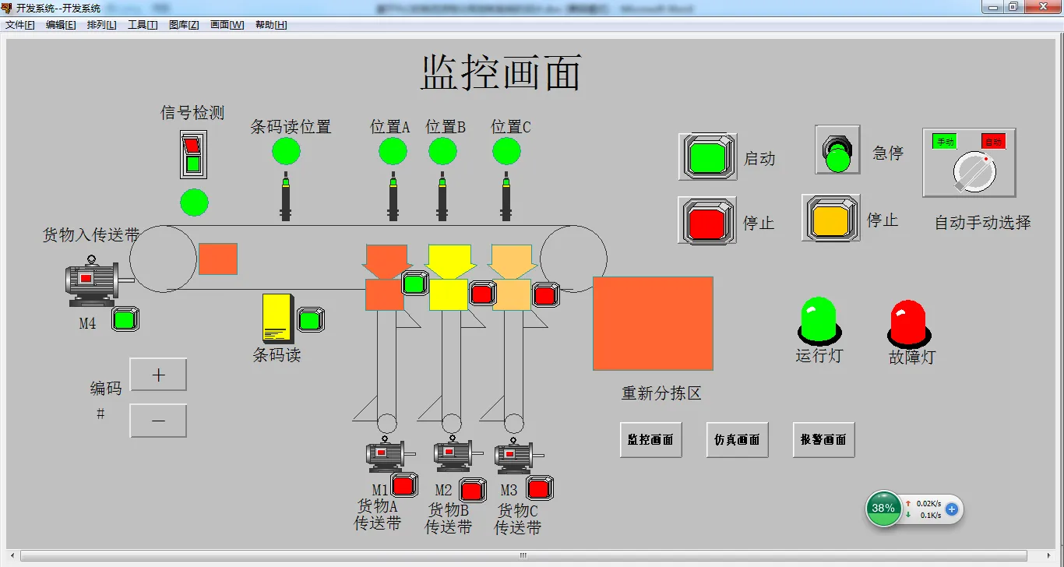Click the yellow 条码读 barcode reader device

click(x=278, y=319)
